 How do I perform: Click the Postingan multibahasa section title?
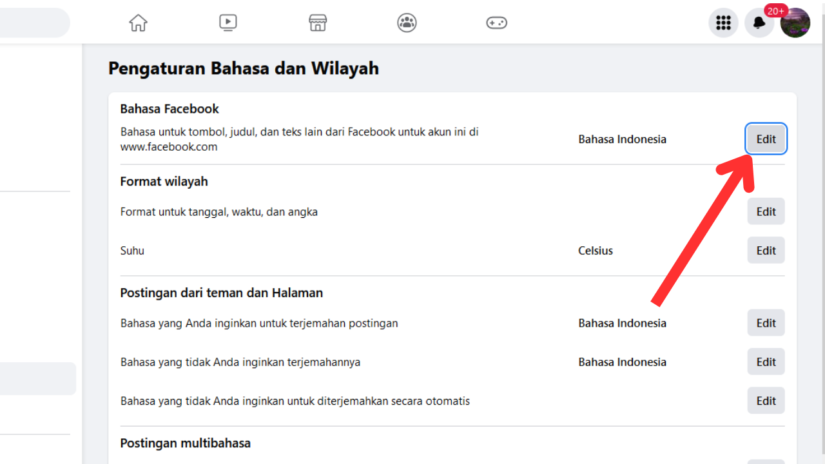[x=185, y=443]
